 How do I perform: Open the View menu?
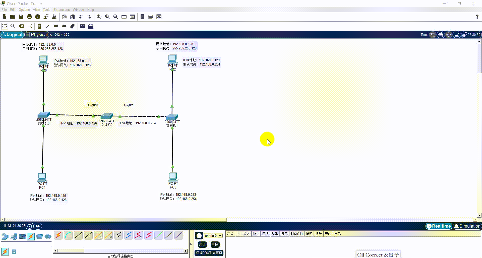pyautogui.click(x=36, y=10)
